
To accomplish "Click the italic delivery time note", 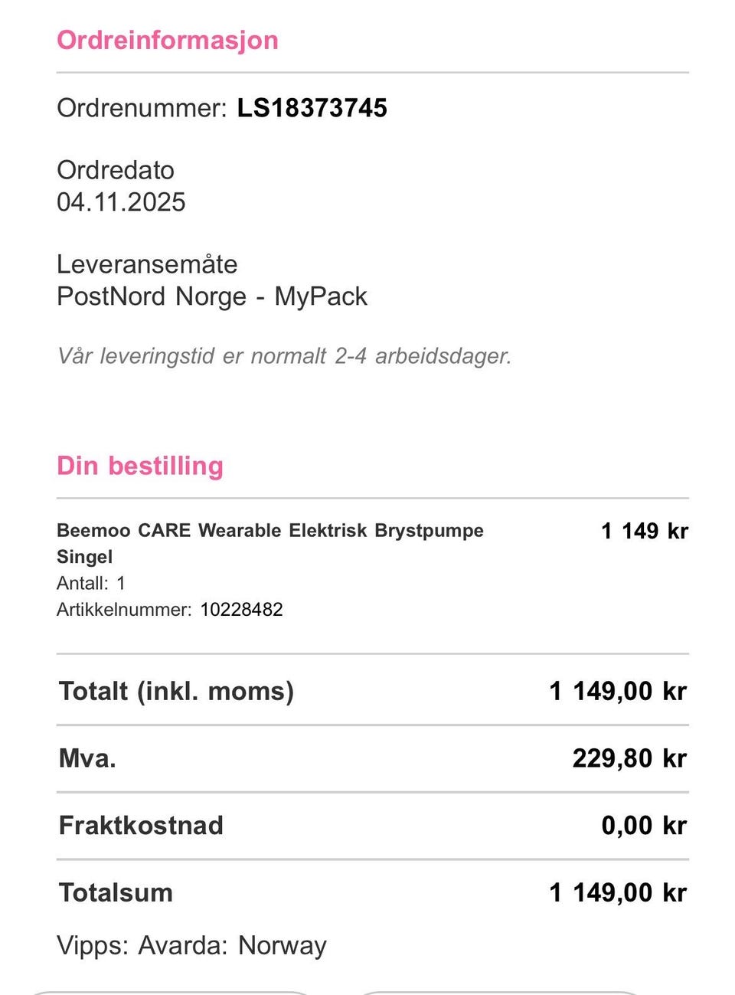I will point(284,356).
